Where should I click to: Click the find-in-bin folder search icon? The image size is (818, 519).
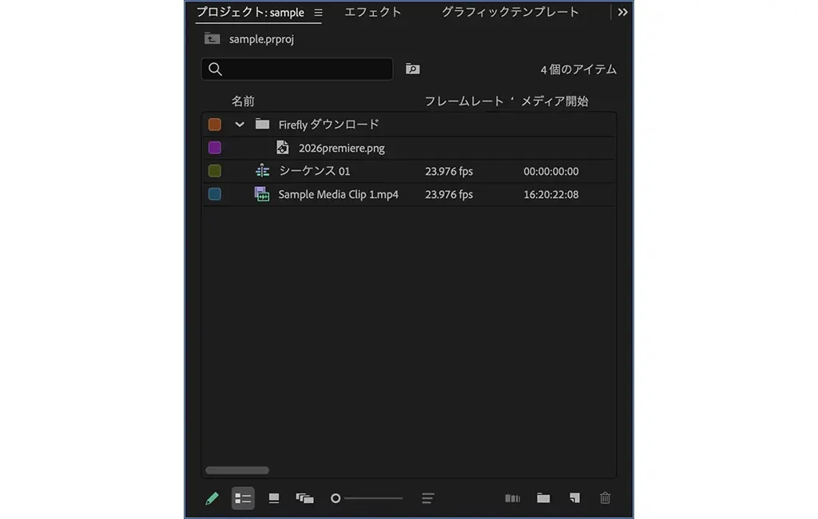tap(412, 69)
